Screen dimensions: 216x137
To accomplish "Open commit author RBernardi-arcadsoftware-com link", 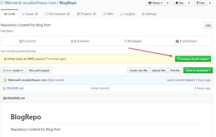I will coord(27,80).
